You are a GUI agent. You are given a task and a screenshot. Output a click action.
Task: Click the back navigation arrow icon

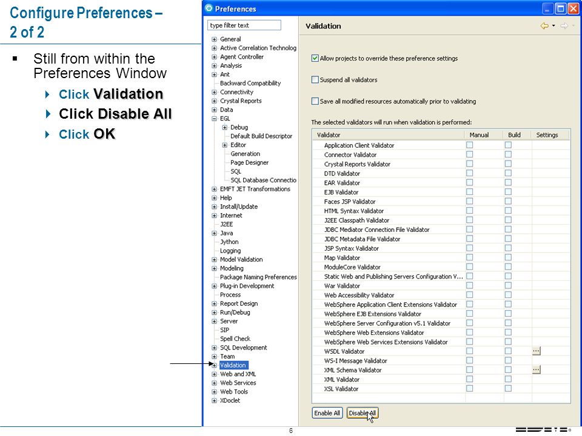click(544, 26)
